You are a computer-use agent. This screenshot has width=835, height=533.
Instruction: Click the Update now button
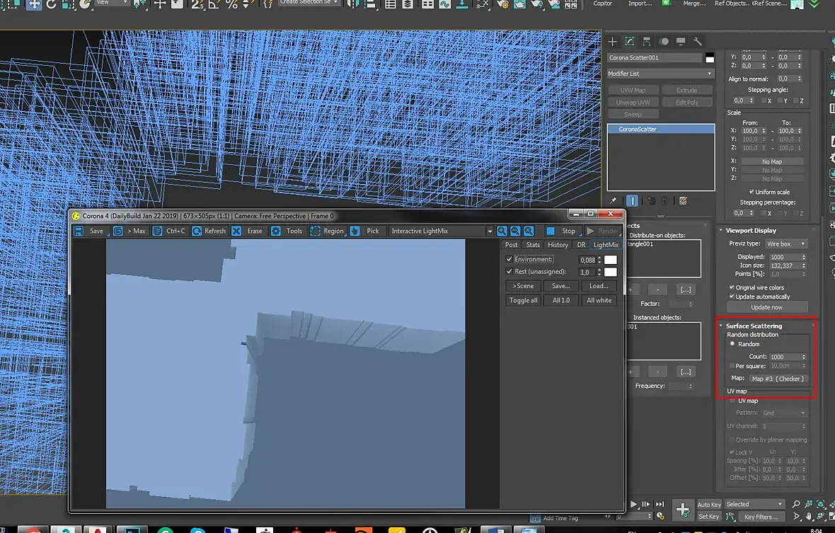pos(767,307)
